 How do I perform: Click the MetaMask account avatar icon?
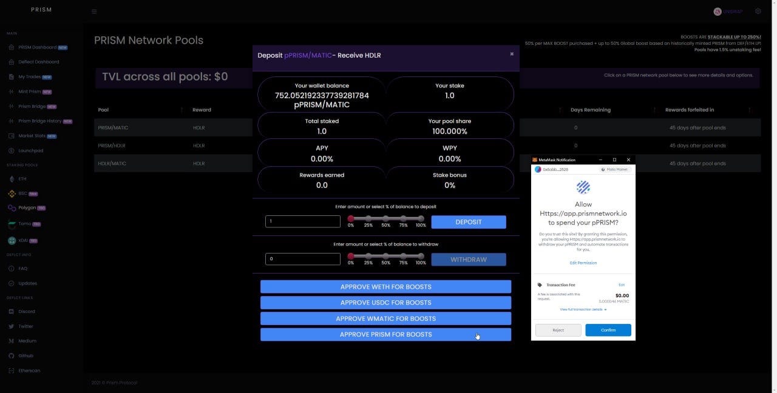tap(538, 170)
